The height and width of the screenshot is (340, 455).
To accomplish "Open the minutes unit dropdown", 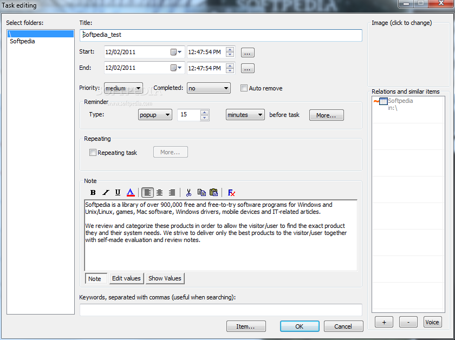I will pyautogui.click(x=245, y=115).
